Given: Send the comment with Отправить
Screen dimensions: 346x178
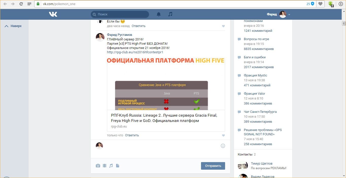Looking at the screenshot, I should click(213, 166).
